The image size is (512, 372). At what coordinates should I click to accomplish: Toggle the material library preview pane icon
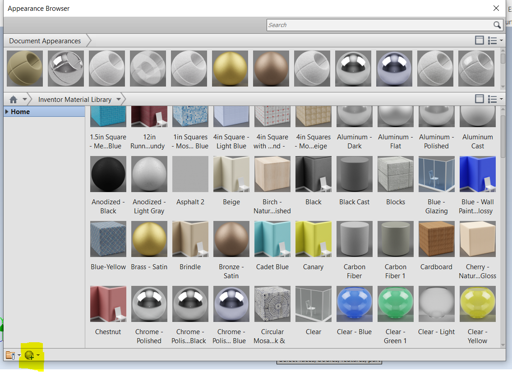479,99
